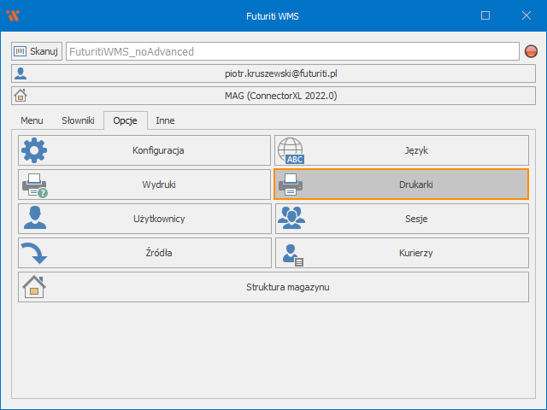Click the globe ABC icon for Język
This screenshot has height=410, width=547.
pos(291,150)
